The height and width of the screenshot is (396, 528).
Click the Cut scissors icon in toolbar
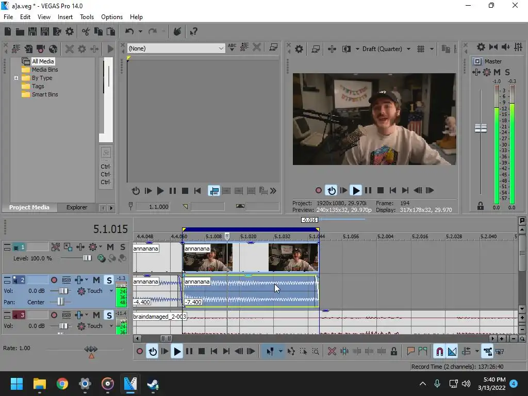86,32
